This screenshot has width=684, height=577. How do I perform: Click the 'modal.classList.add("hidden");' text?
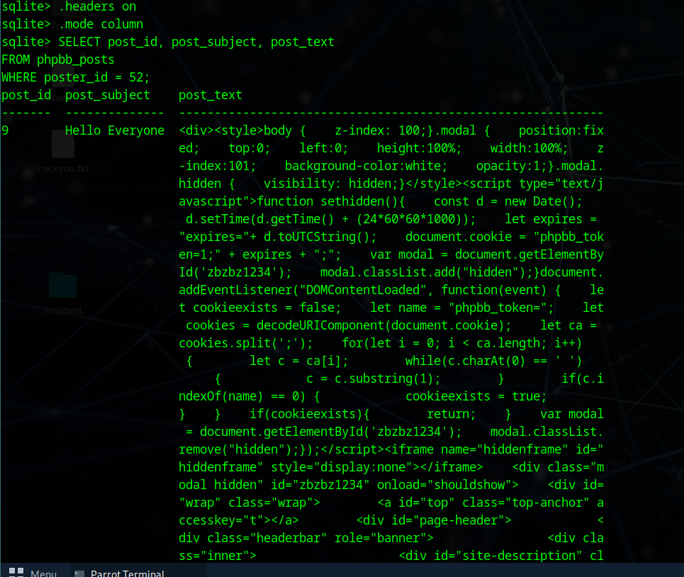(427, 272)
